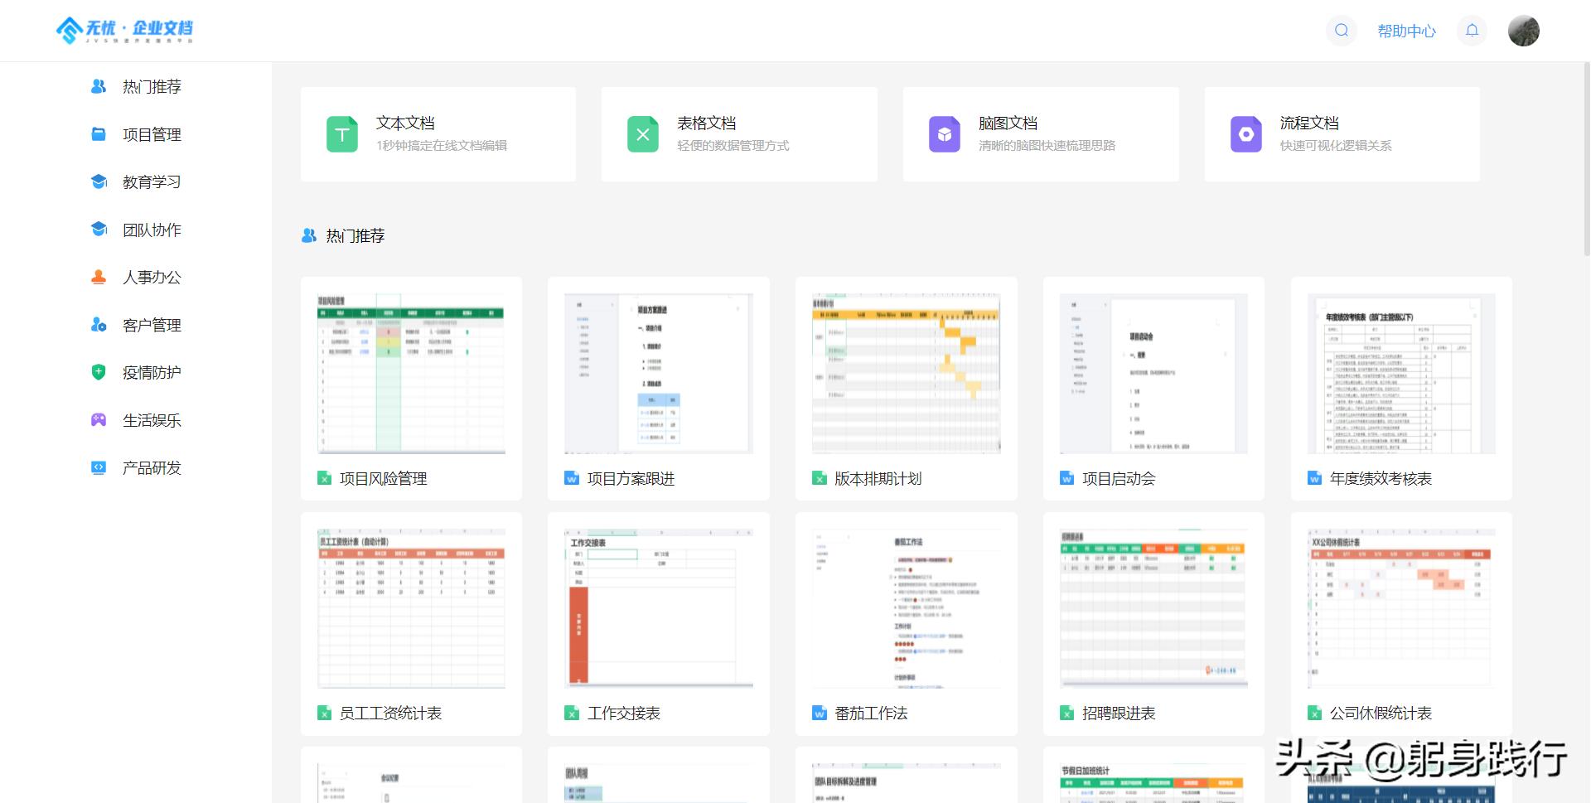This screenshot has height=803, width=1591.
Task: Click the 热门推荐 sidebar people icon
Action: tap(99, 86)
